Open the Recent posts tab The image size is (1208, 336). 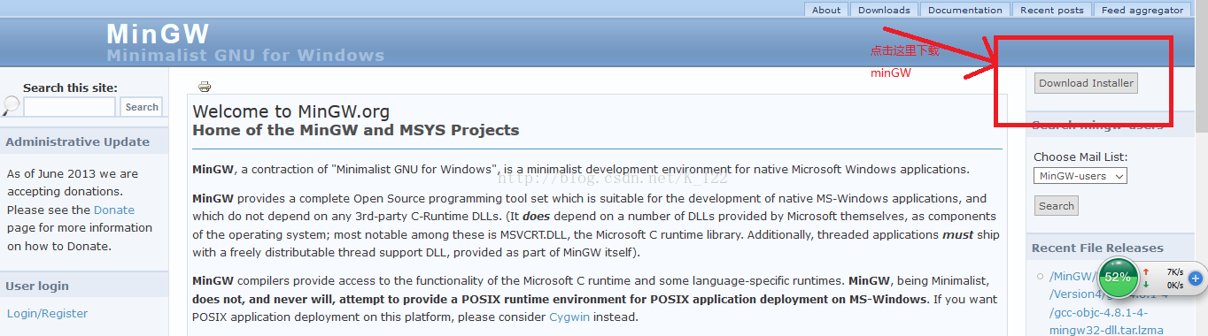pyautogui.click(x=1052, y=10)
